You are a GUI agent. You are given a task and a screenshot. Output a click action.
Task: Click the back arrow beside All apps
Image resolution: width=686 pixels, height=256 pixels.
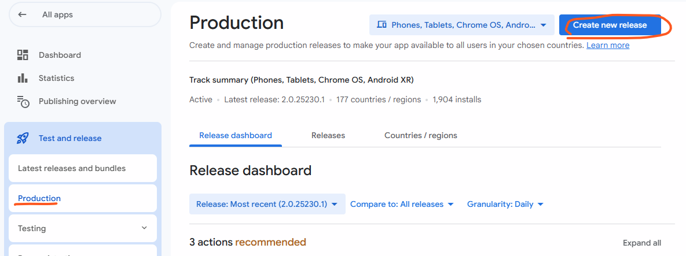[23, 14]
